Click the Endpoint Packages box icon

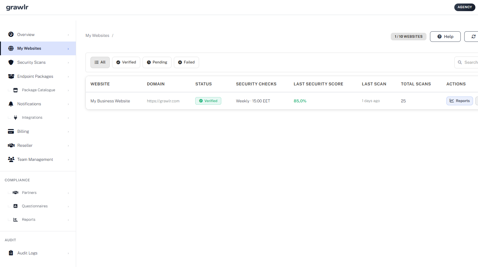point(11,76)
